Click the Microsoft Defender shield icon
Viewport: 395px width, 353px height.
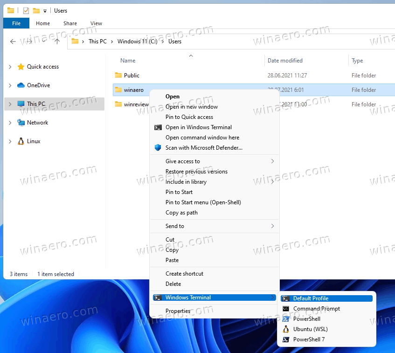[x=158, y=148]
